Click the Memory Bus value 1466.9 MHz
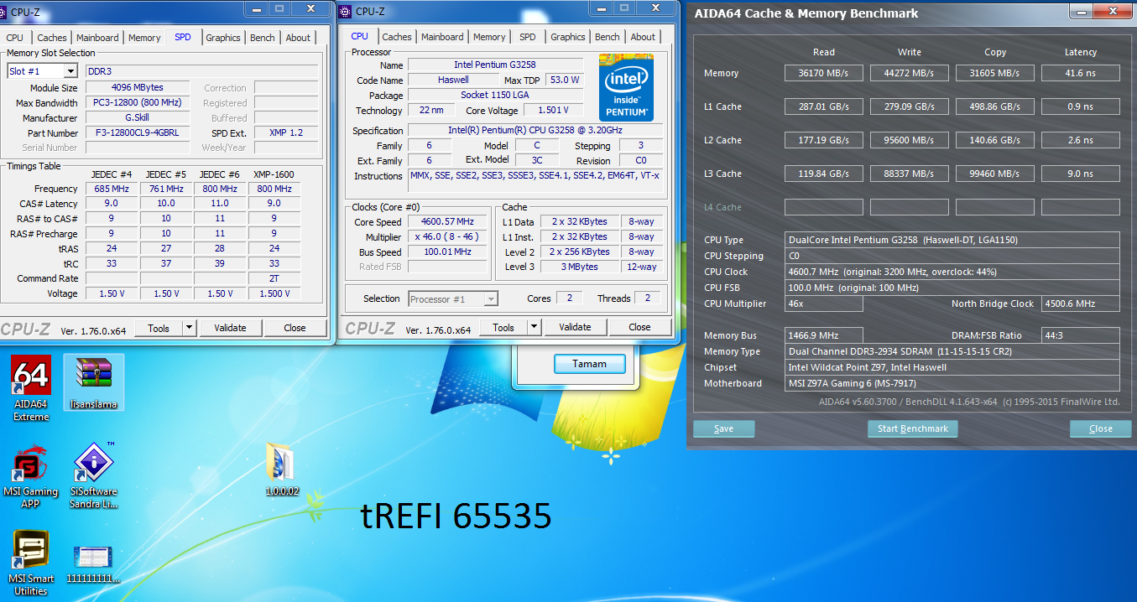Screen dimensions: 1137x602 pos(824,335)
